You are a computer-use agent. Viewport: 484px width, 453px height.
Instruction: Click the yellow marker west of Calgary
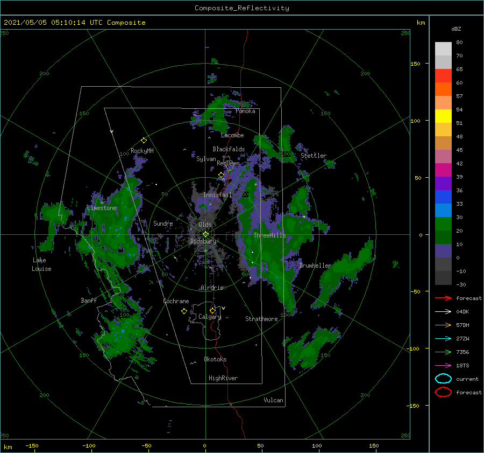tap(184, 311)
